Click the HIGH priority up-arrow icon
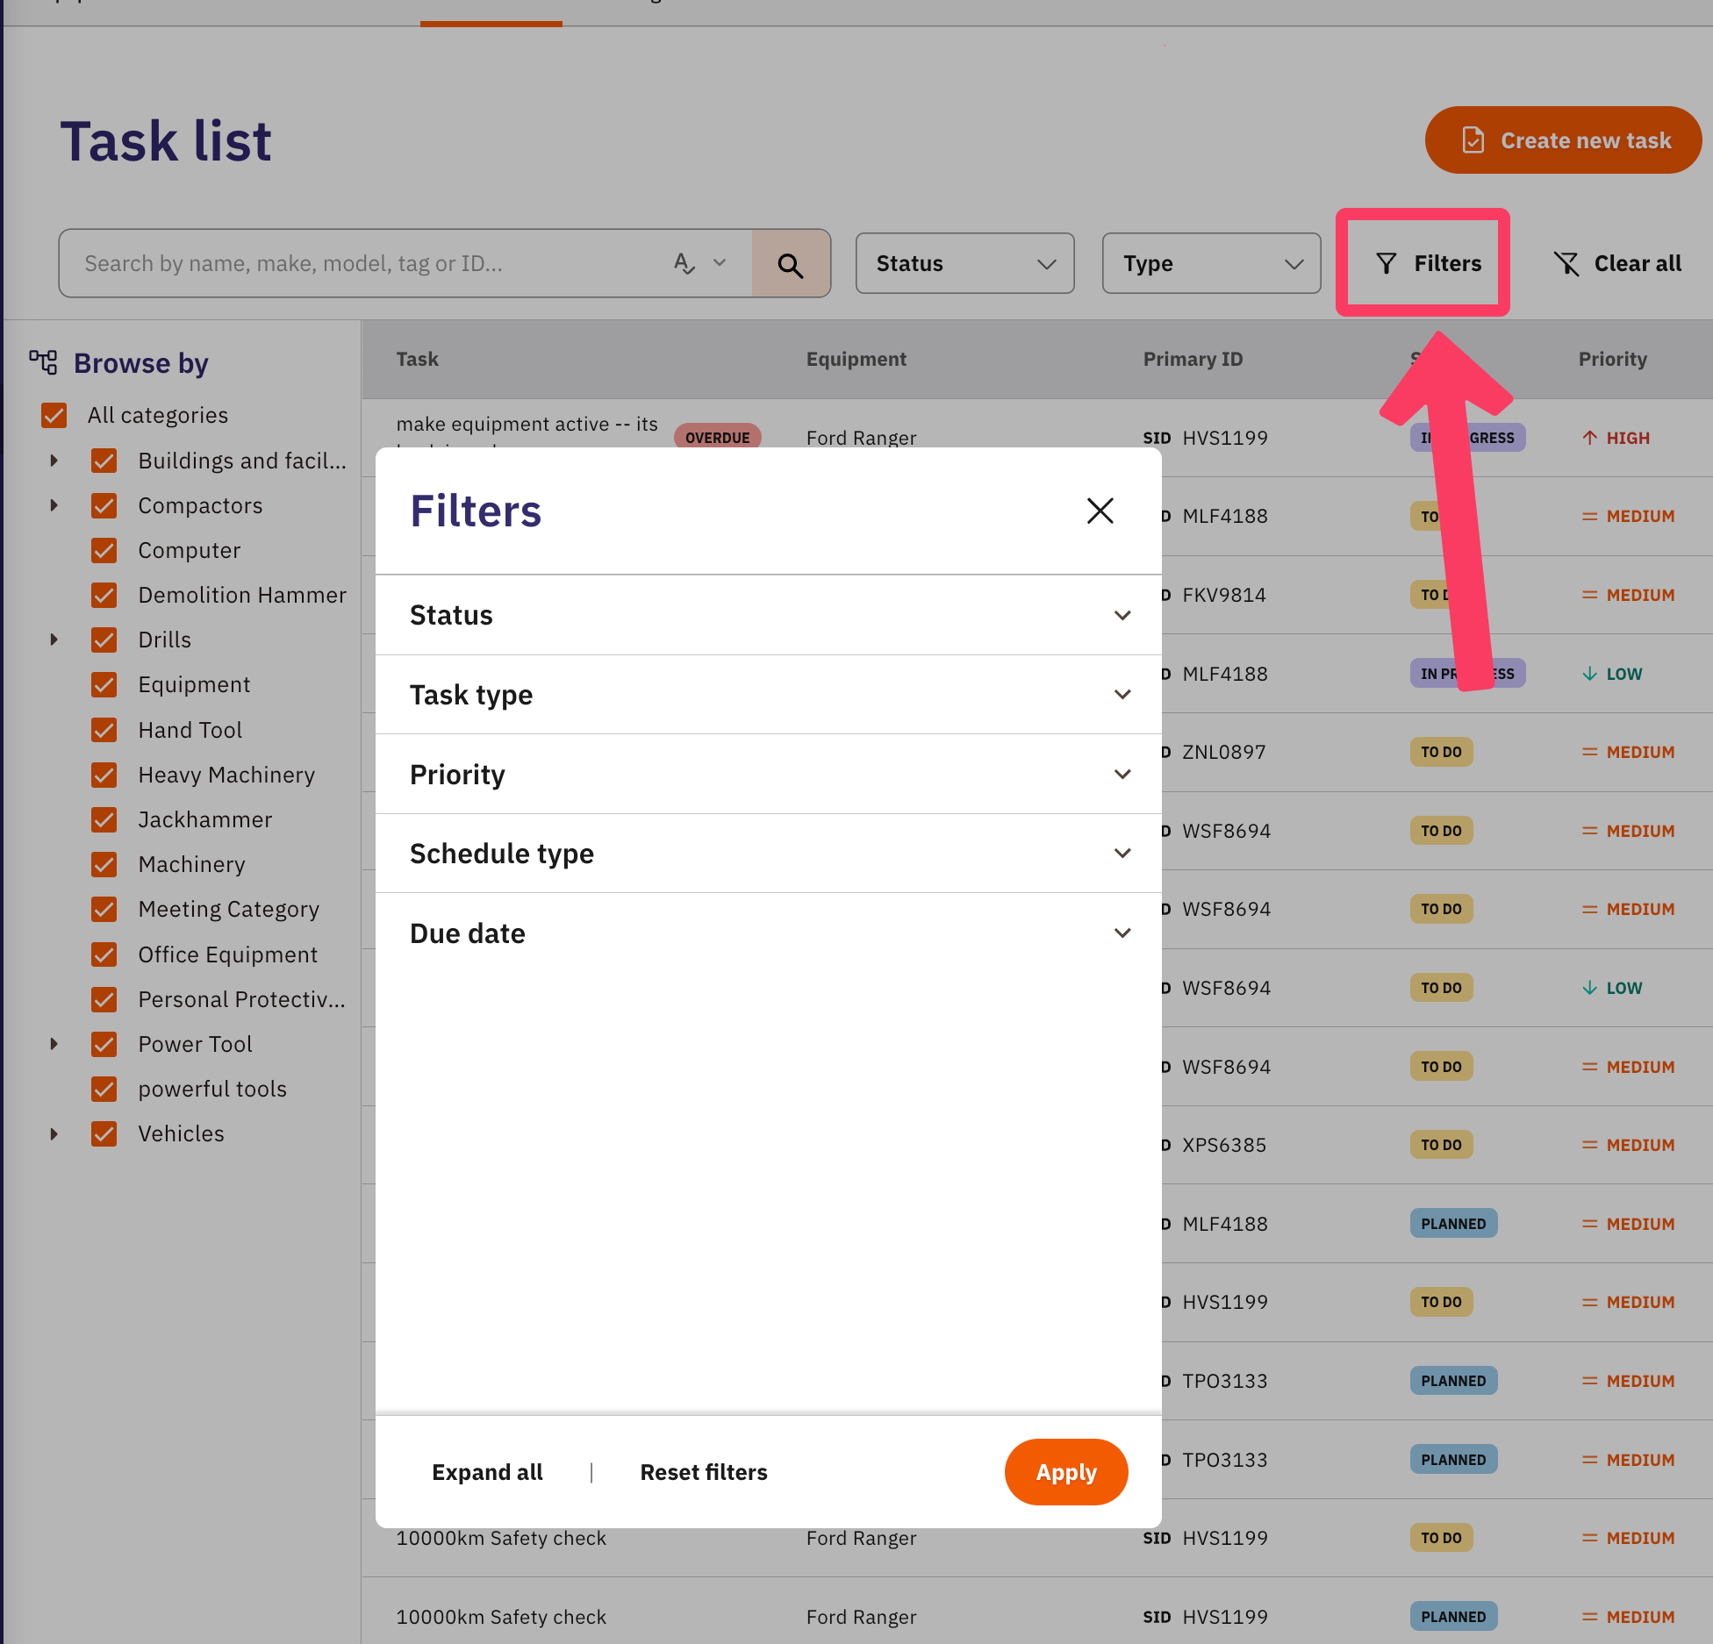 (1589, 438)
